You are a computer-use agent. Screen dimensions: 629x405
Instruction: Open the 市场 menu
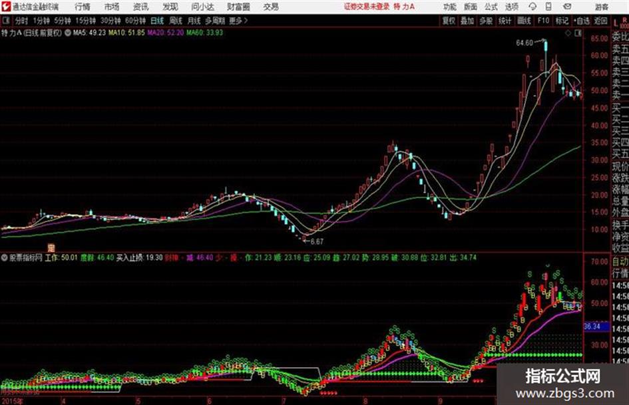click(112, 7)
